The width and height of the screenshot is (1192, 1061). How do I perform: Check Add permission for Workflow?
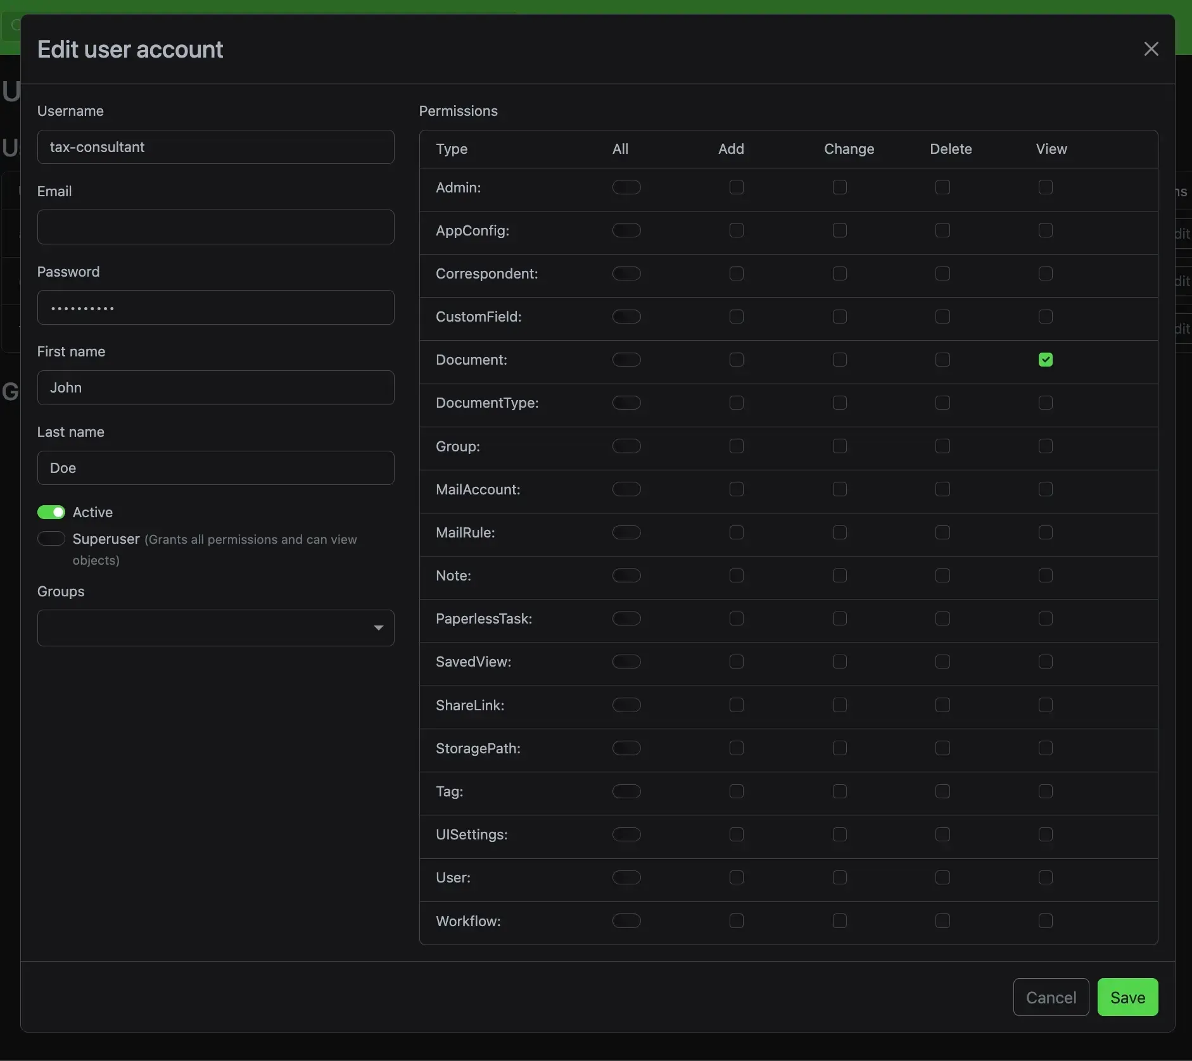click(737, 921)
